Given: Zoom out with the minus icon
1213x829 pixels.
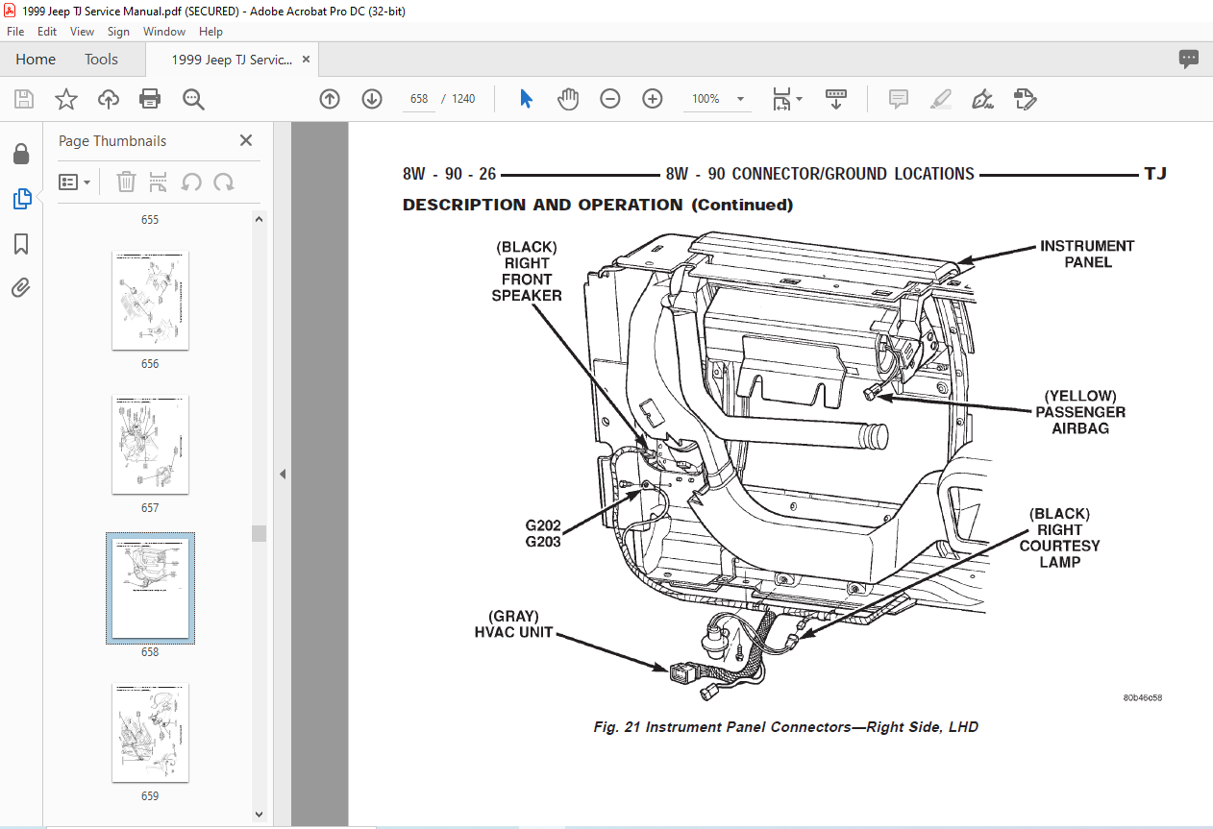Looking at the screenshot, I should (x=610, y=99).
